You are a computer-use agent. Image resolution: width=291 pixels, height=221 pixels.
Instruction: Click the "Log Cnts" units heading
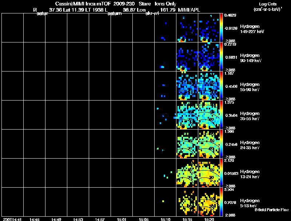point(268,4)
